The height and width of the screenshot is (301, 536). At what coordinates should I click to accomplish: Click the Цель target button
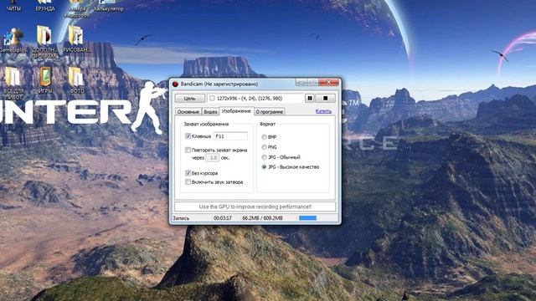pos(190,99)
